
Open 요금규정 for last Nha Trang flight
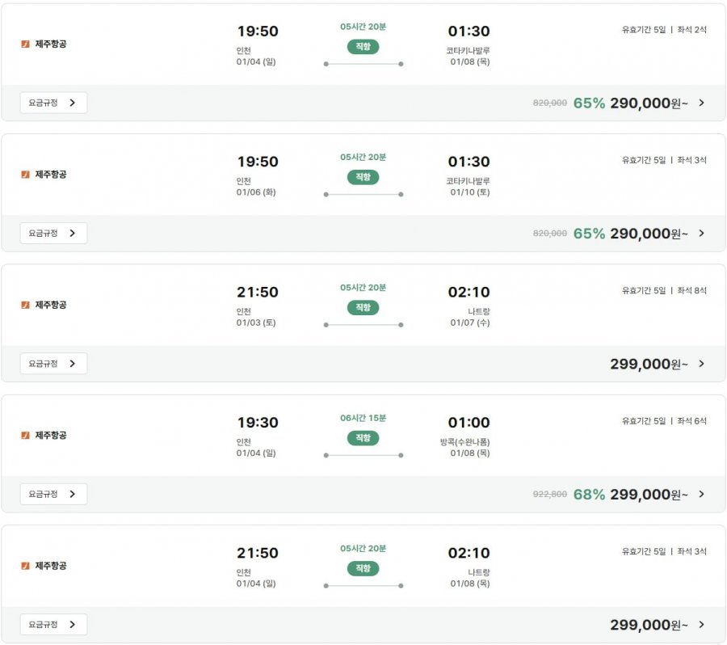(53, 625)
